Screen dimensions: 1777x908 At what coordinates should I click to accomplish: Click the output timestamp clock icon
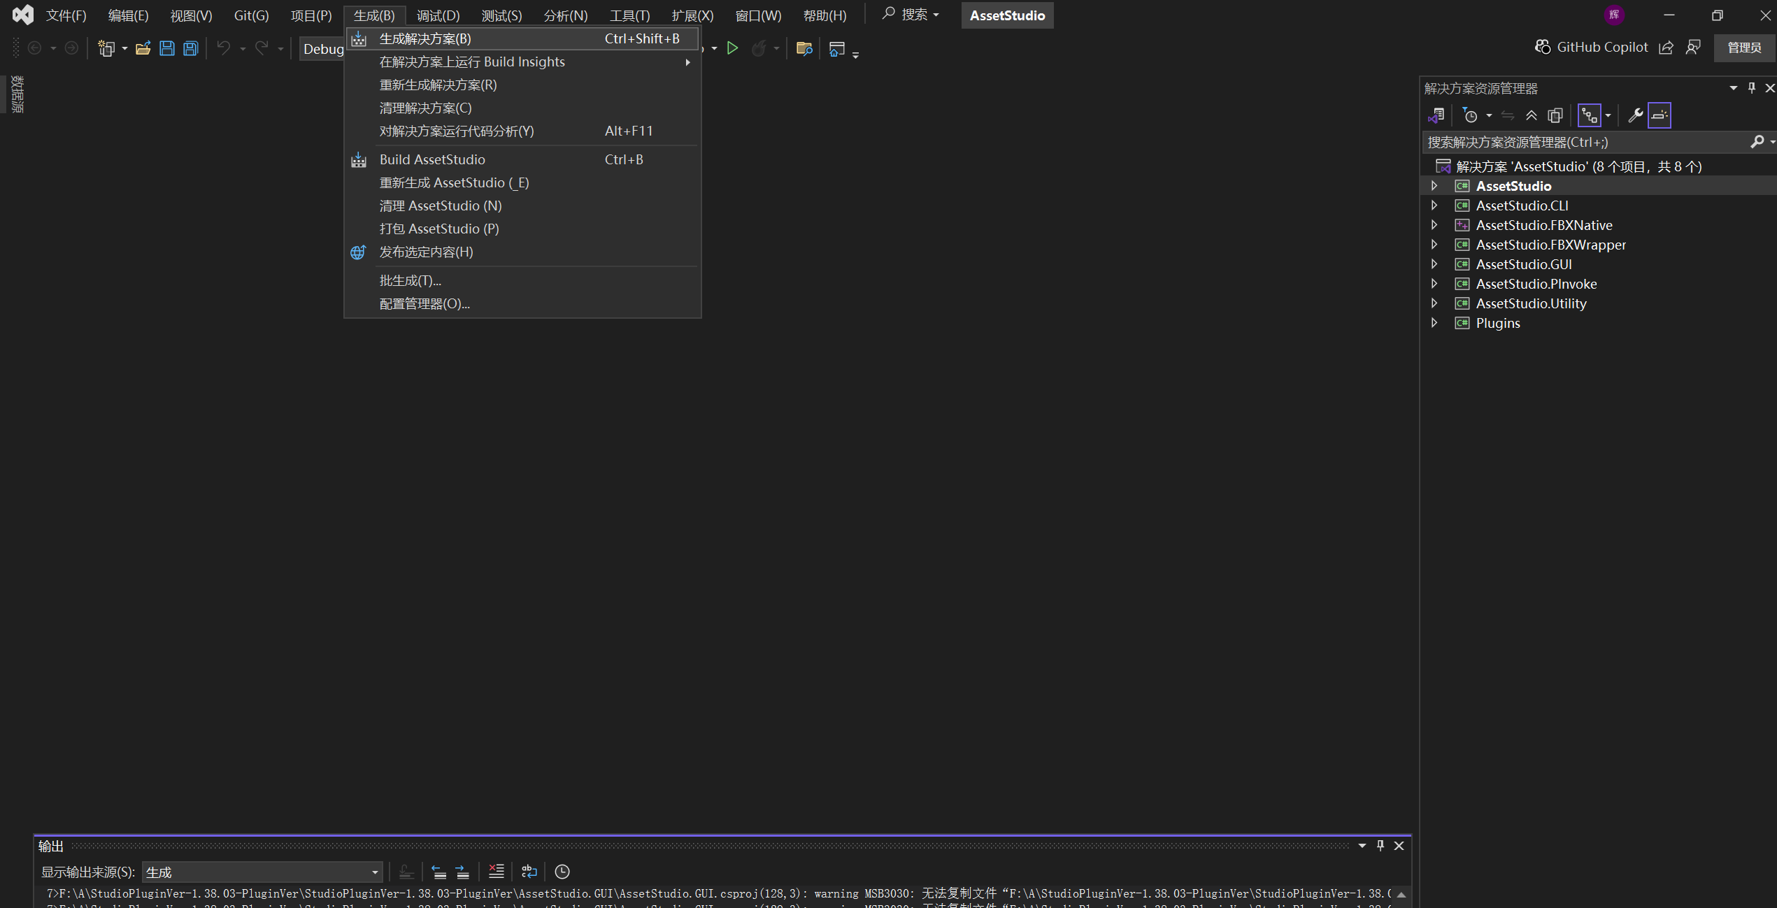tap(562, 871)
